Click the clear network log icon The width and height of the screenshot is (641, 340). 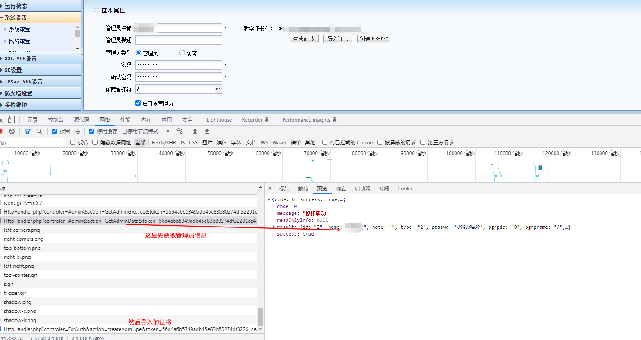12,131
